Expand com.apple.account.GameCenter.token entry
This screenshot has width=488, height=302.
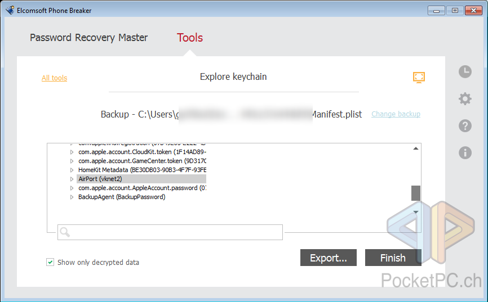click(x=72, y=161)
